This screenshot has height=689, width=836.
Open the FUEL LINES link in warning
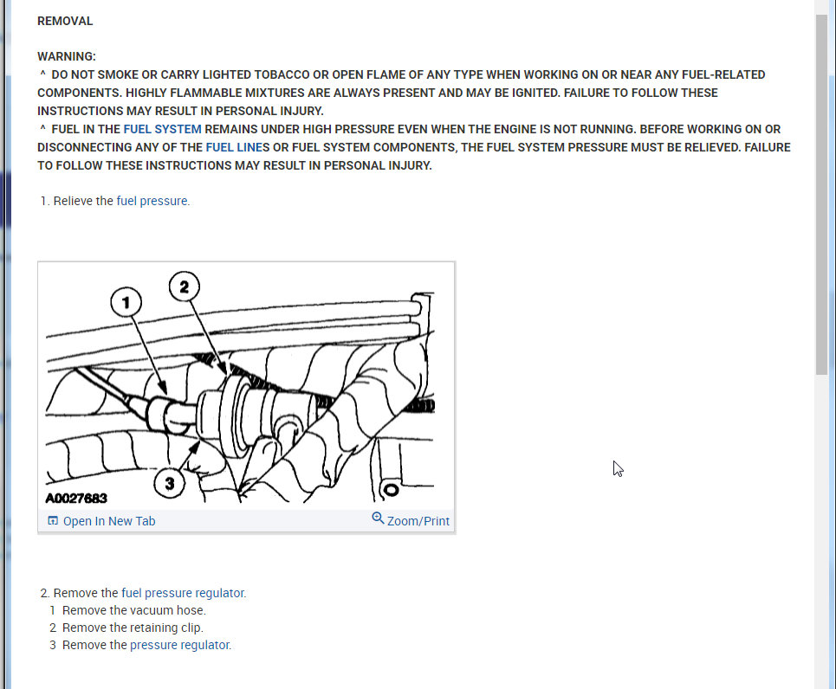(x=235, y=148)
